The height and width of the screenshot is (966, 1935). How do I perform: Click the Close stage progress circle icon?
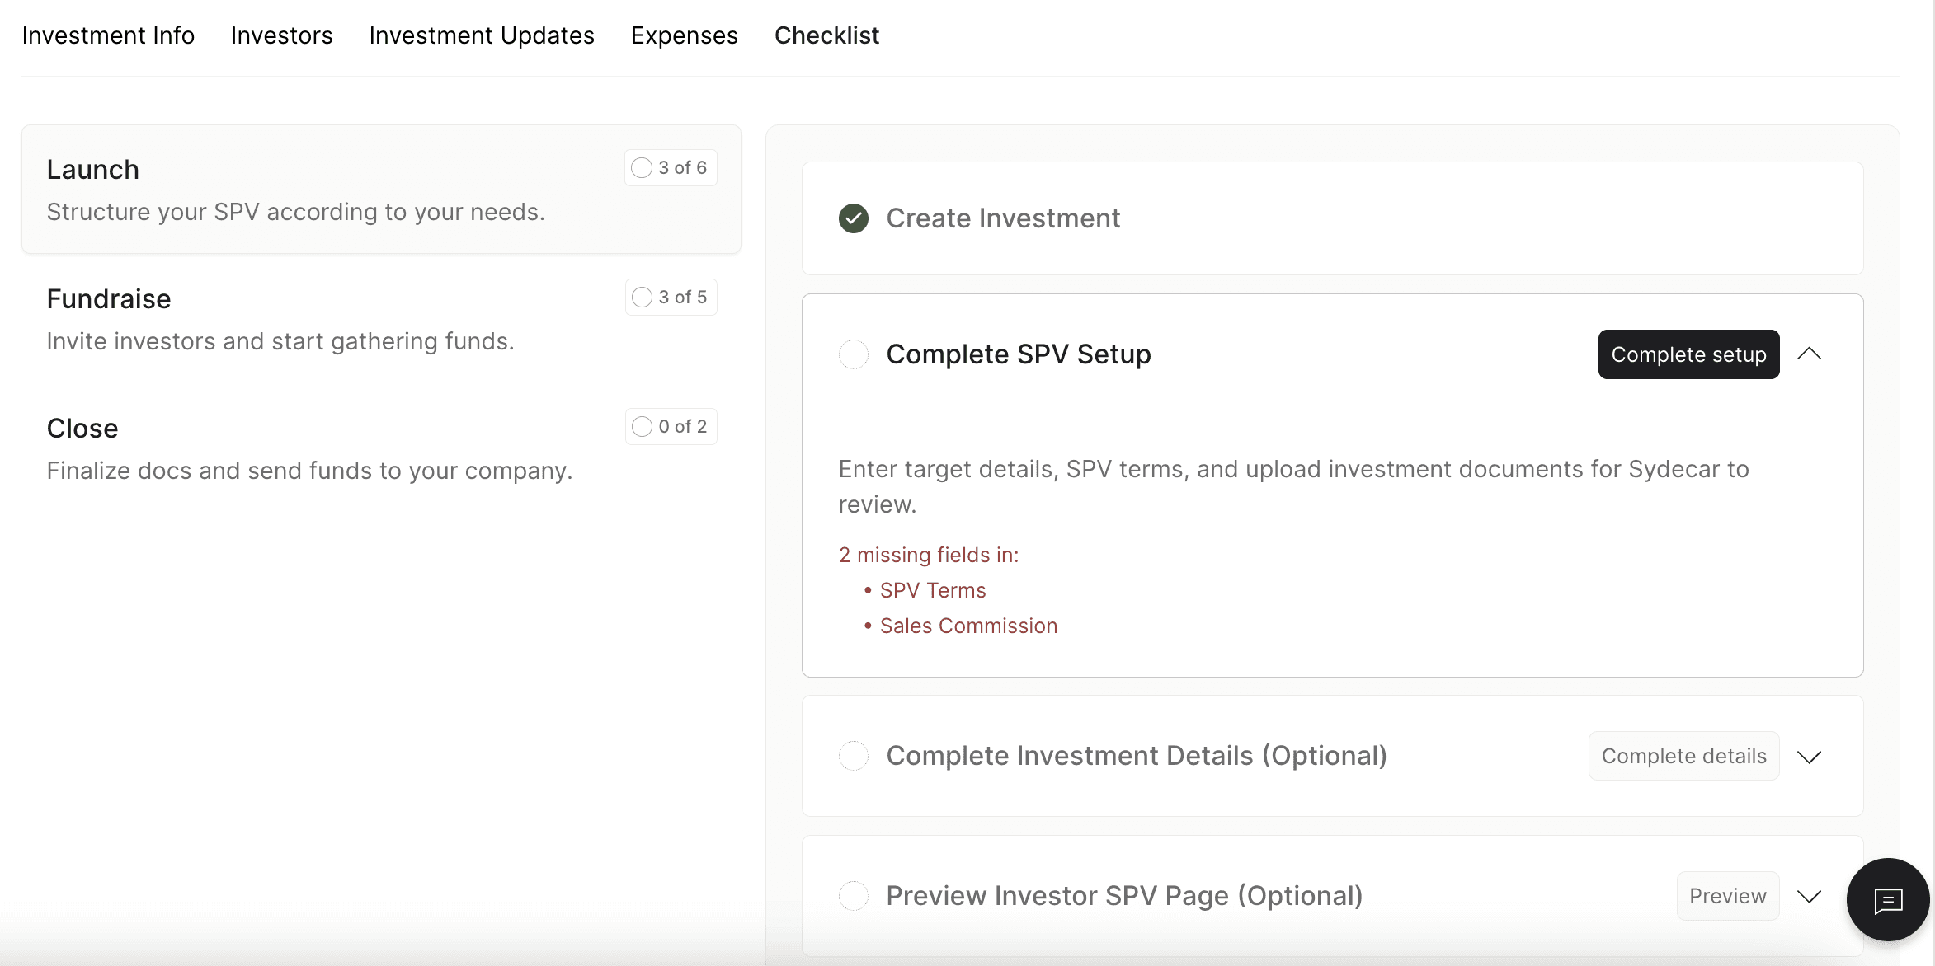click(x=642, y=427)
